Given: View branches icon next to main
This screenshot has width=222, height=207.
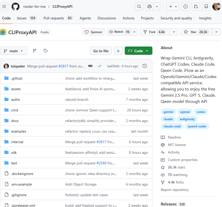Looking at the screenshot, I should (x=35, y=51).
